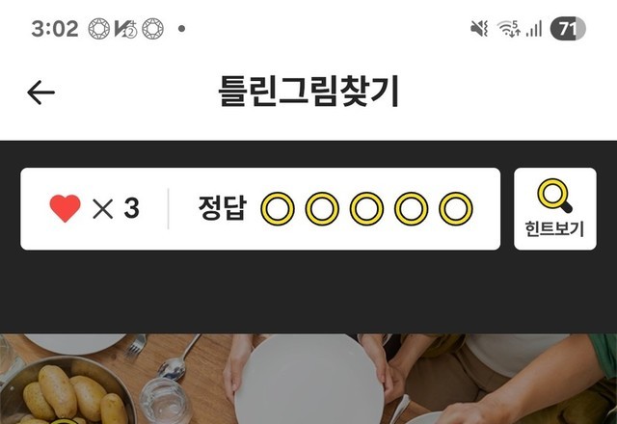Viewport: 617px width, 424px height.
Task: Open the 힌트보기 magnifier hint
Action: 555,209
